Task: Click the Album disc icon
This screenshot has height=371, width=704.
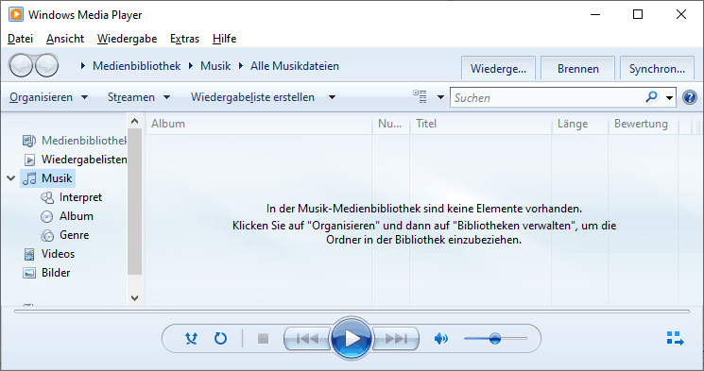Action: click(46, 217)
